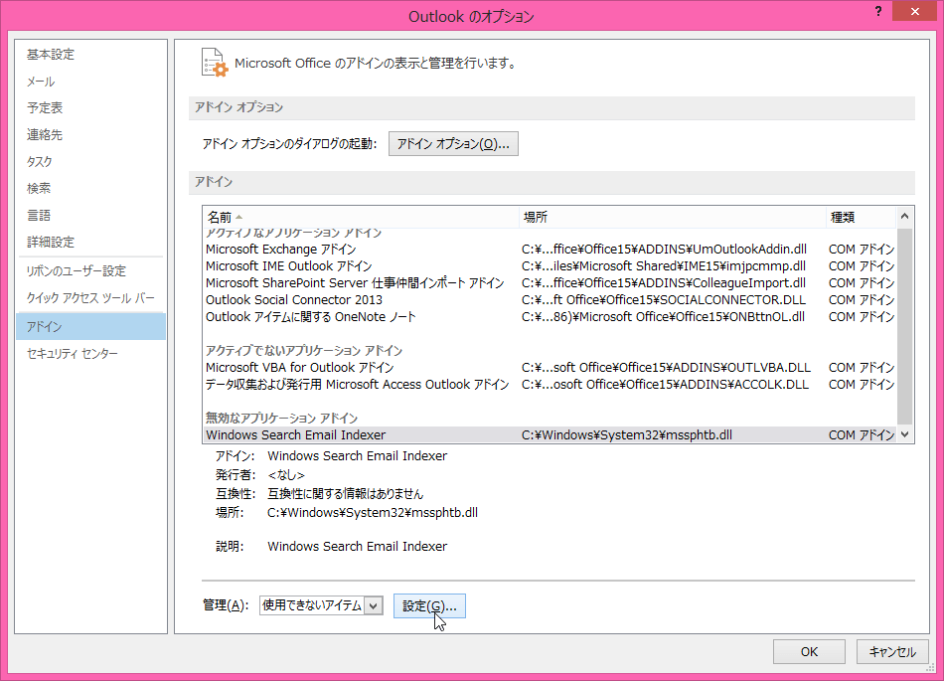Click the mssphtb.dll path in list
This screenshot has width=944, height=681.
coord(627,434)
